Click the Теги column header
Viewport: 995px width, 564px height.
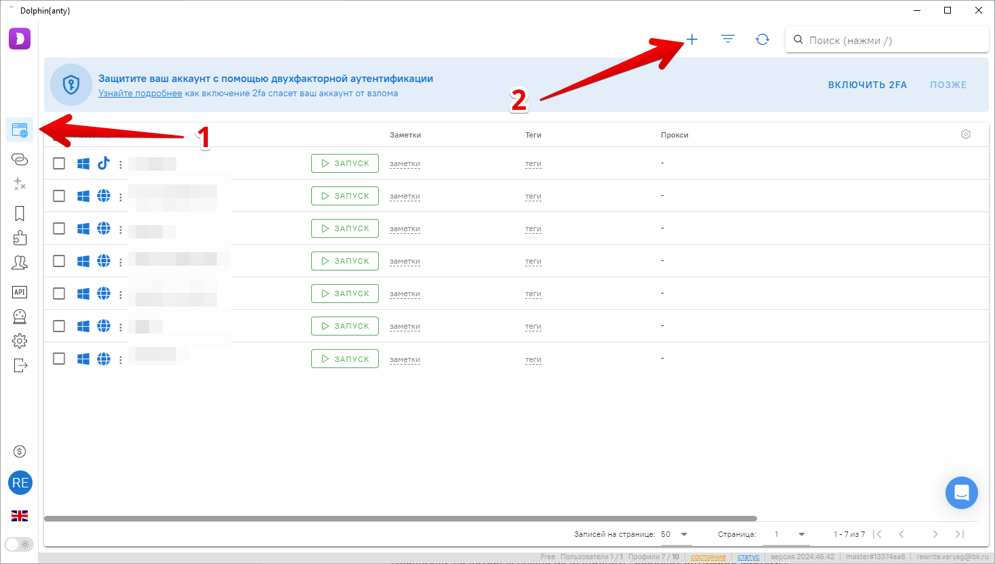(533, 135)
